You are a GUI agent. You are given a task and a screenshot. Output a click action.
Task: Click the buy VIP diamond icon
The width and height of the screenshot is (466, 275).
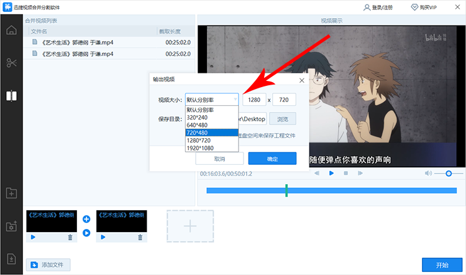414,7
